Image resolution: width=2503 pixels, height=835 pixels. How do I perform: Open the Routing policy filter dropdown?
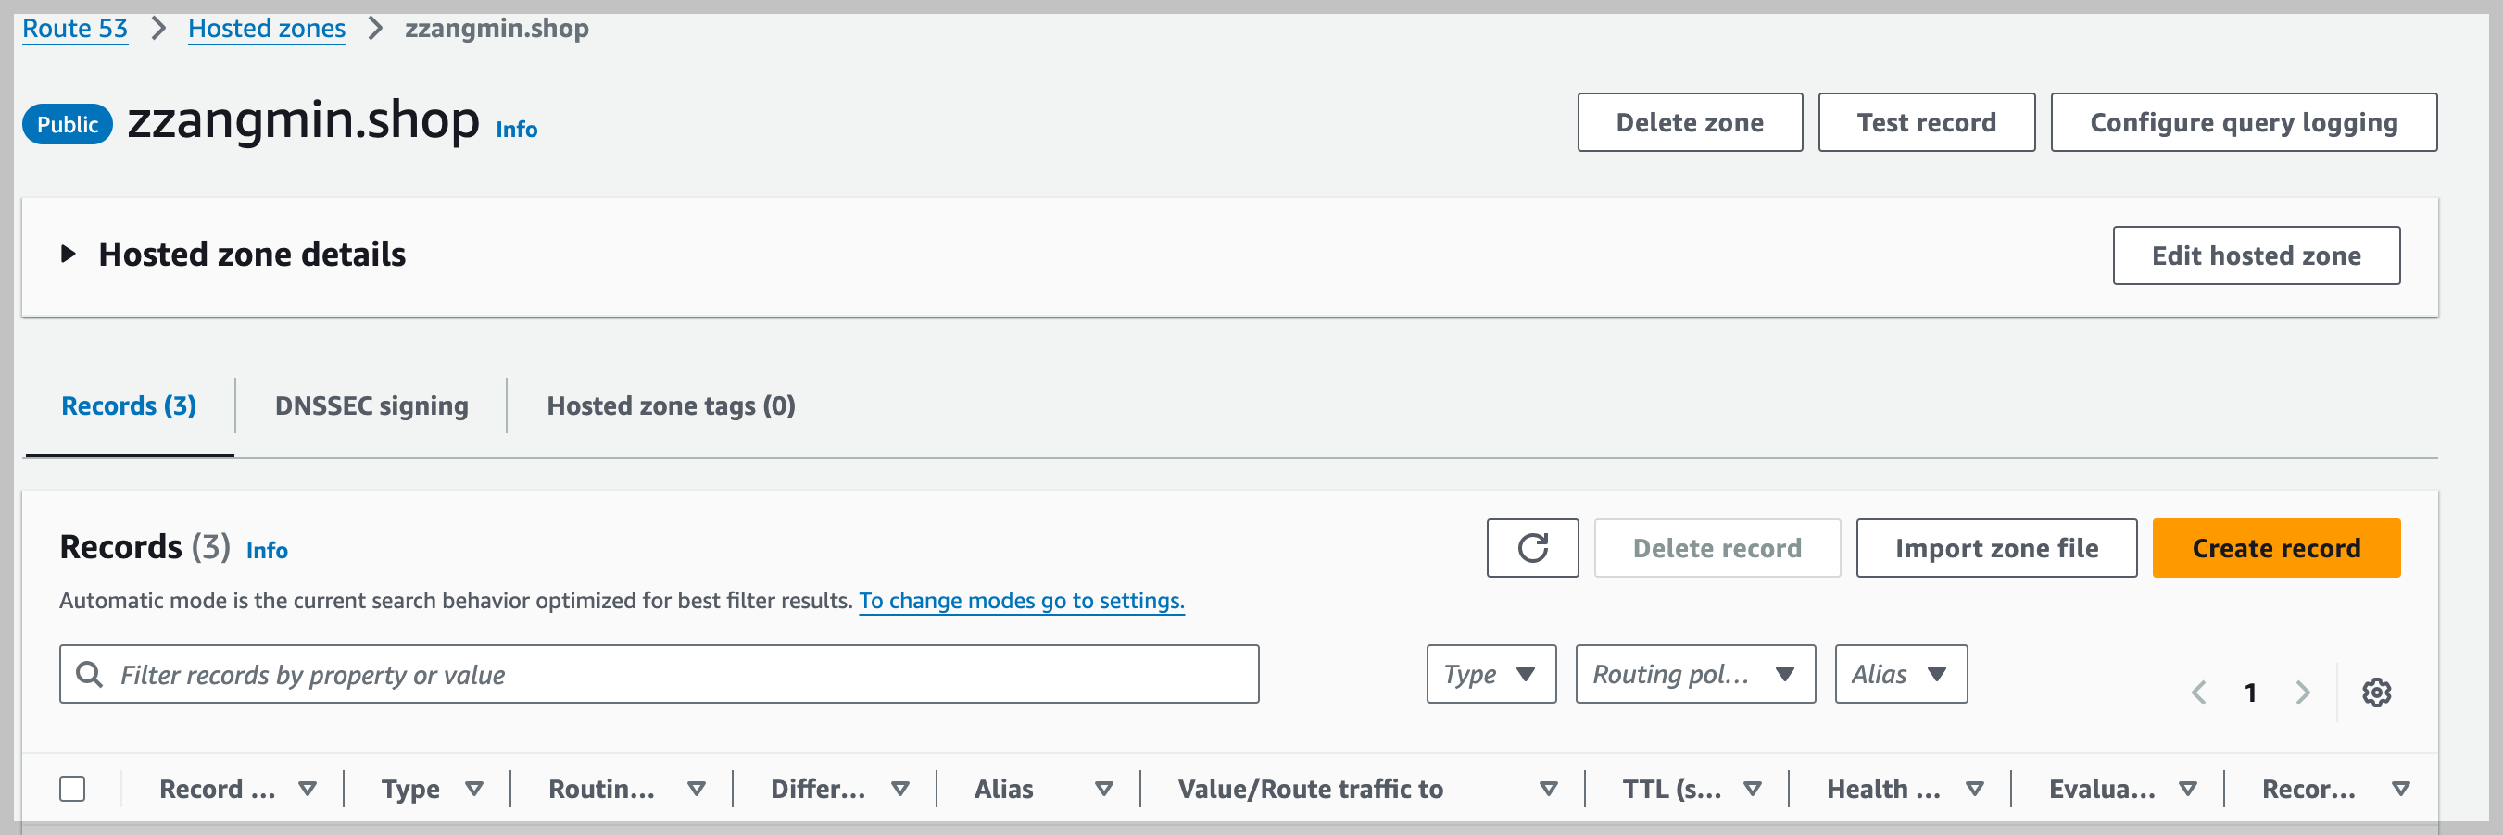[1694, 674]
